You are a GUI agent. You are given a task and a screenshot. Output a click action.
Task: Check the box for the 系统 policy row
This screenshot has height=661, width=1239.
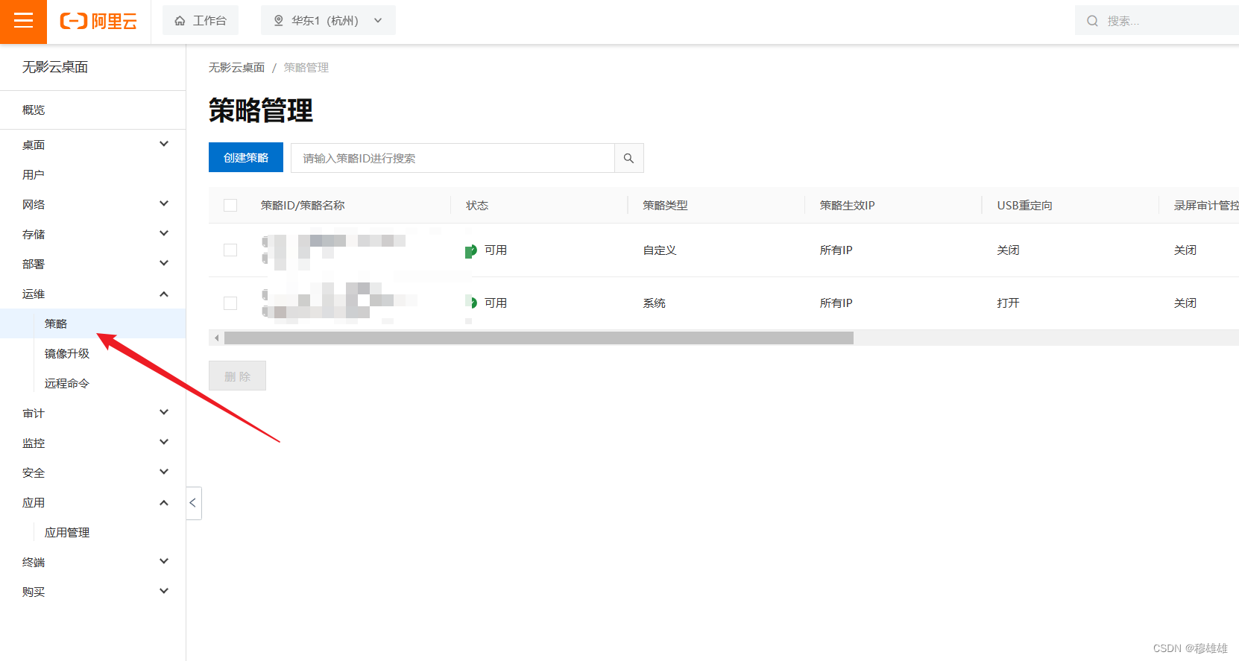point(230,303)
